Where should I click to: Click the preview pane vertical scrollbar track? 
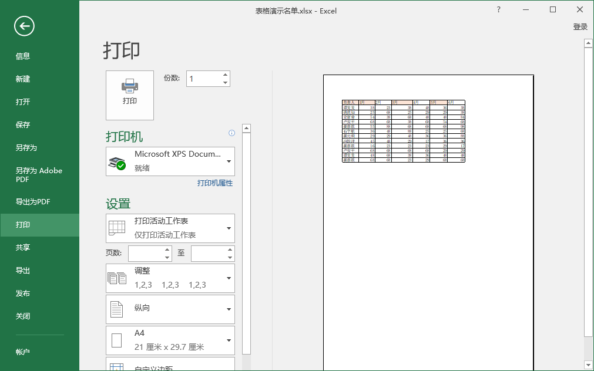click(588, 204)
